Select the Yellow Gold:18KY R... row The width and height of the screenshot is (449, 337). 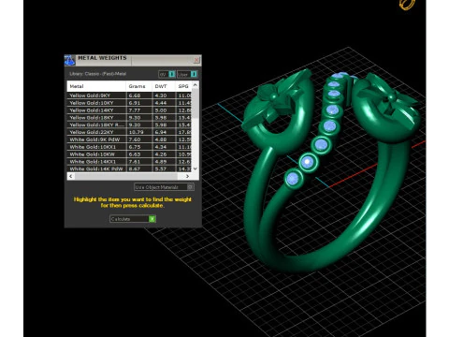coord(129,125)
